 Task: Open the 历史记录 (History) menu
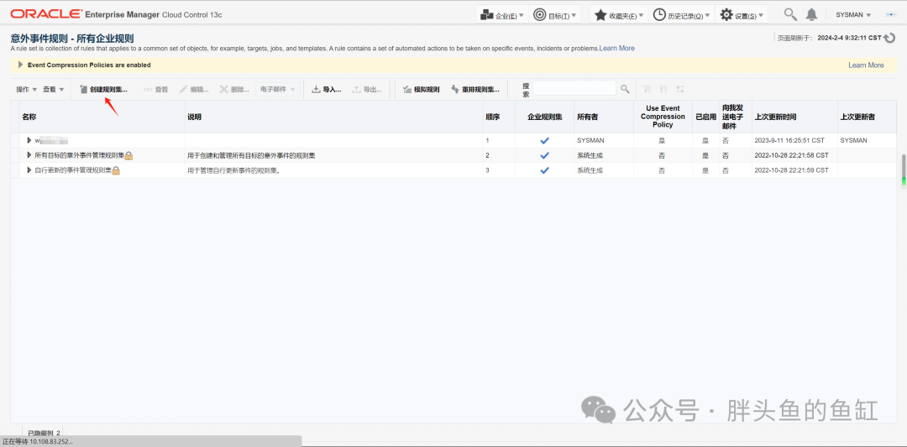[682, 15]
